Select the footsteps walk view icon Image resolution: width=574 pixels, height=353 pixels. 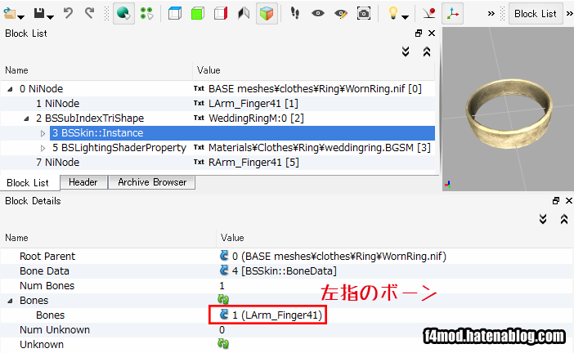coord(295,14)
